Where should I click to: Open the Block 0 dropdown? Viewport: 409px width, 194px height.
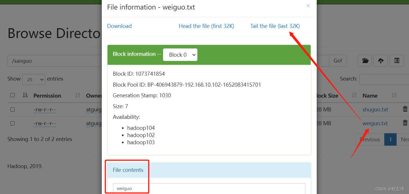pyautogui.click(x=180, y=55)
